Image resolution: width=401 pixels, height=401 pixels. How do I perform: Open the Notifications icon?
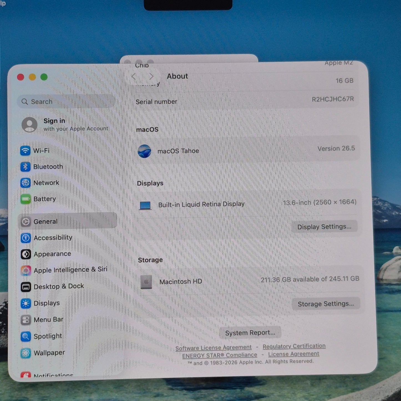click(x=26, y=375)
